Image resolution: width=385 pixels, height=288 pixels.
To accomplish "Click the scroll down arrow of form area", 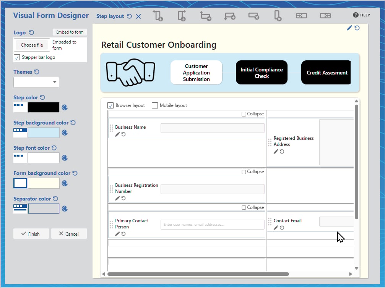I will 357,269.
